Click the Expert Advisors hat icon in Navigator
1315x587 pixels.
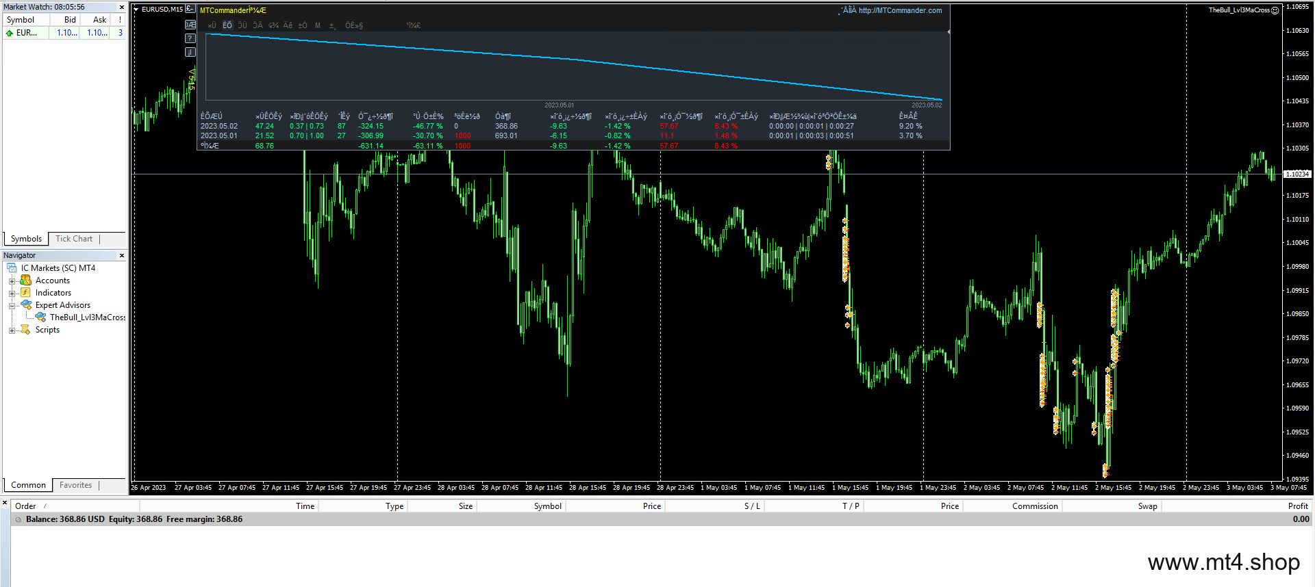pyautogui.click(x=26, y=305)
